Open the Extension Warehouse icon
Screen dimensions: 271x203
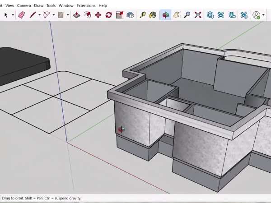point(221,15)
